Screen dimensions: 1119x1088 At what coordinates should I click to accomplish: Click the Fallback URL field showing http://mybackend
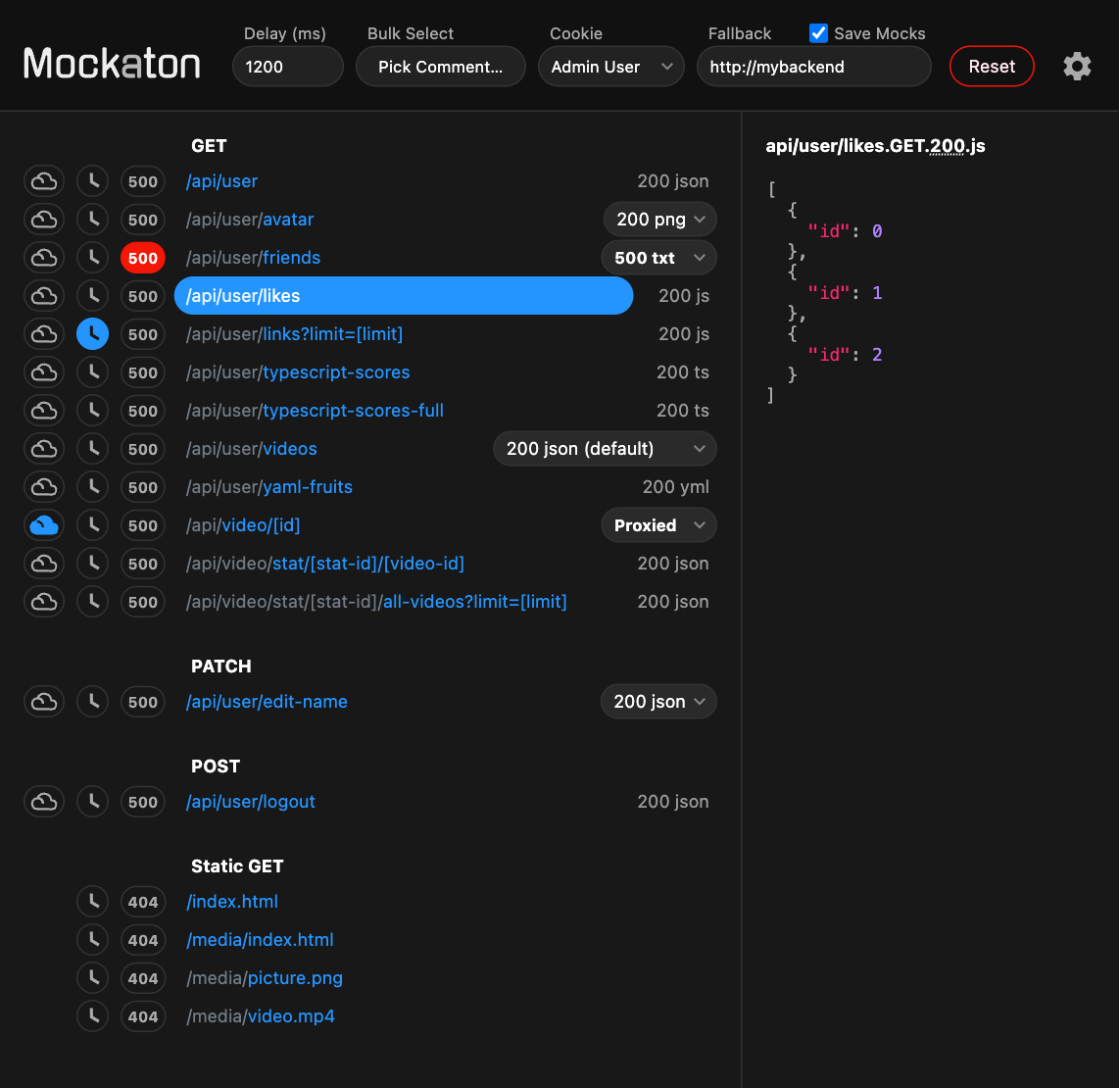coord(813,67)
